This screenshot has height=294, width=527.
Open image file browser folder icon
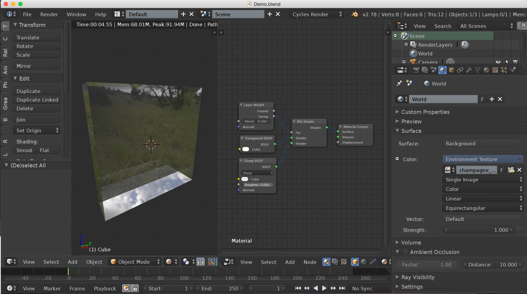point(511,170)
